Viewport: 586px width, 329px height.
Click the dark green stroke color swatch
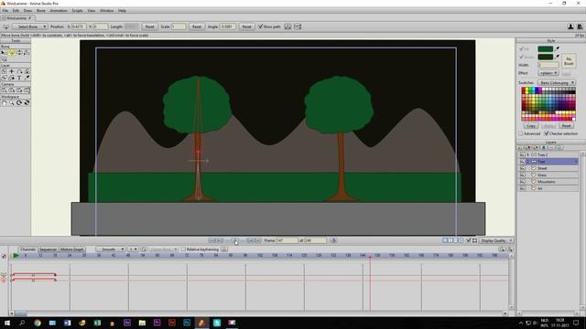(546, 57)
